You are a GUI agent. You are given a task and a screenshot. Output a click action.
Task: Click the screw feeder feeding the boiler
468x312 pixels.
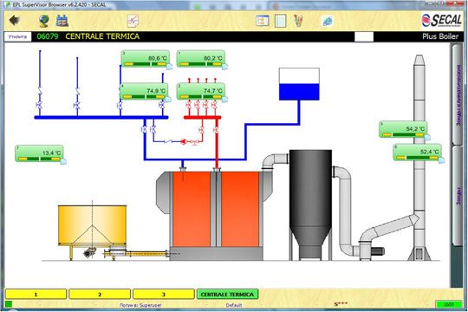point(137,254)
